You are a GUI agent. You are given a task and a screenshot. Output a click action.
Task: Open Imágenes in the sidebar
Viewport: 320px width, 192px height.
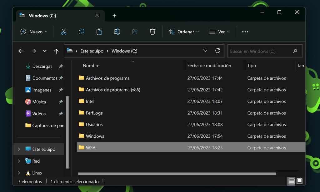pyautogui.click(x=42, y=90)
